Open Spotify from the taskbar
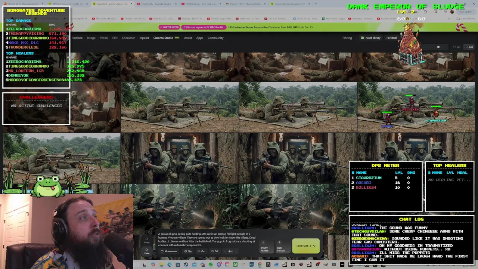 coord(211,265)
